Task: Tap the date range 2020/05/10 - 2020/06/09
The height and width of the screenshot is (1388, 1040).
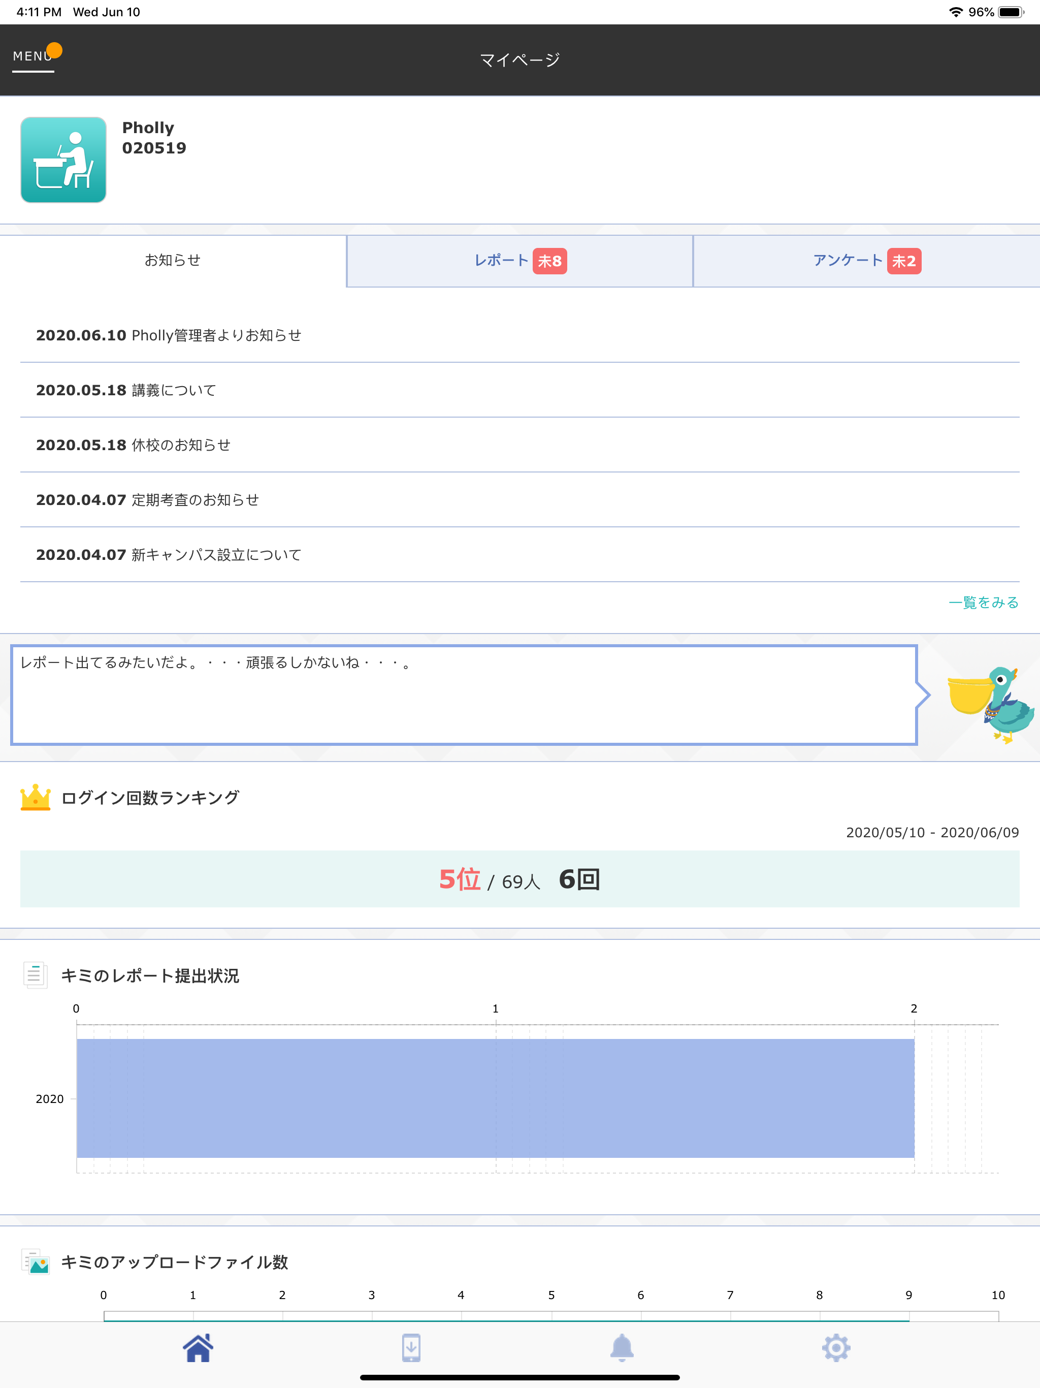Action: click(932, 833)
